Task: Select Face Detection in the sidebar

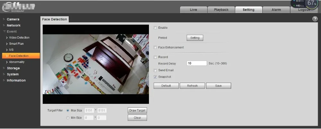Action: [21, 56]
